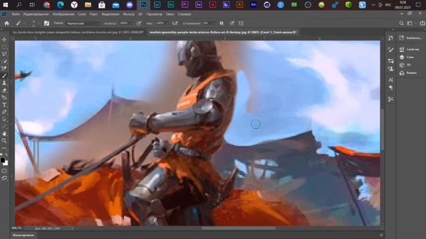Click the background color swatch
426x239 pixels.
click(6, 163)
